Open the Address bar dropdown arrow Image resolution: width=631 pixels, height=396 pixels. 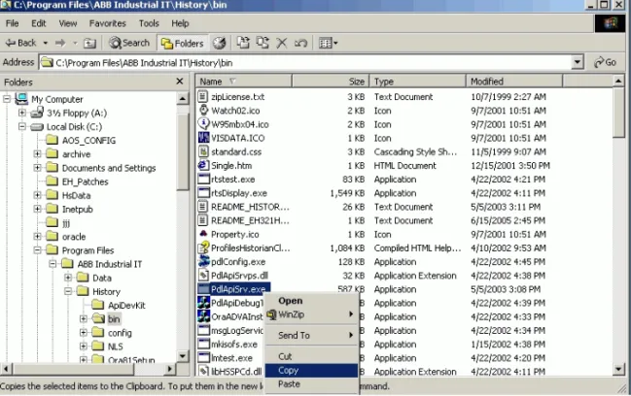click(x=578, y=62)
